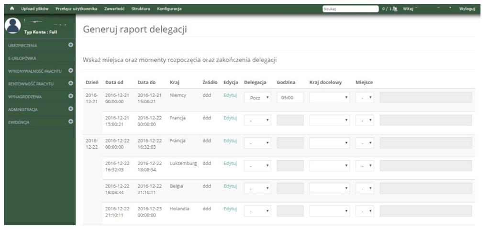Click Data do value 2016-12-23 00:00:00
The height and width of the screenshot is (230, 490).
[150, 211]
